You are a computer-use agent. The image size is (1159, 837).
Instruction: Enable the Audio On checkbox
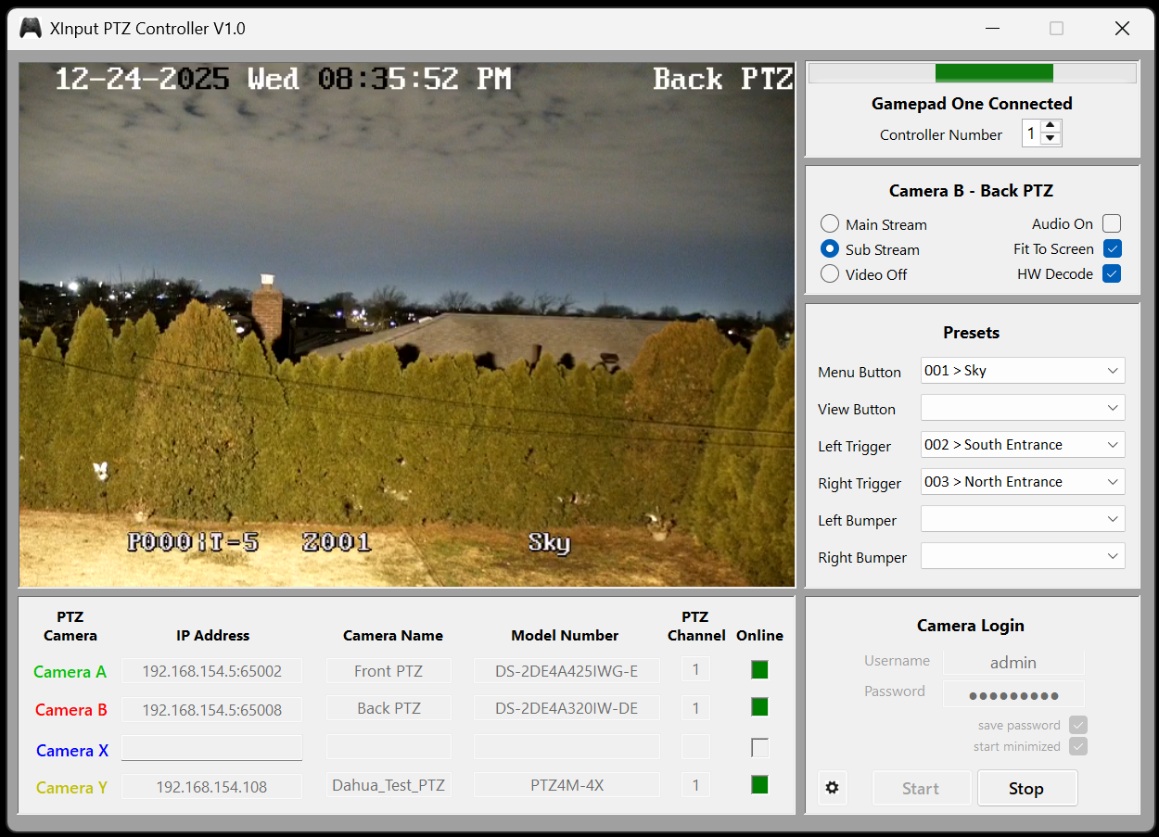click(1112, 223)
